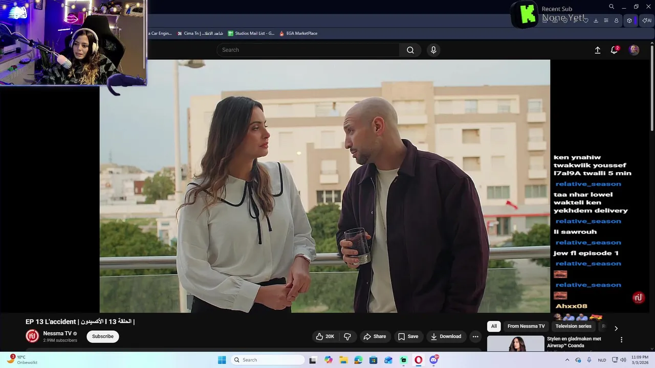Switch to Opera in the taskbar
Image resolution: width=655 pixels, height=368 pixels.
point(419,360)
